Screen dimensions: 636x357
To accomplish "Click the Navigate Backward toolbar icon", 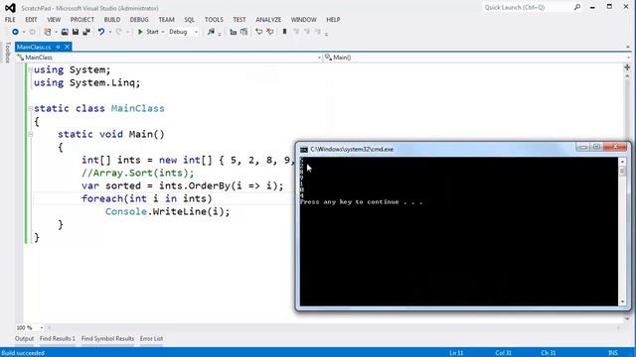I will tap(15, 32).
